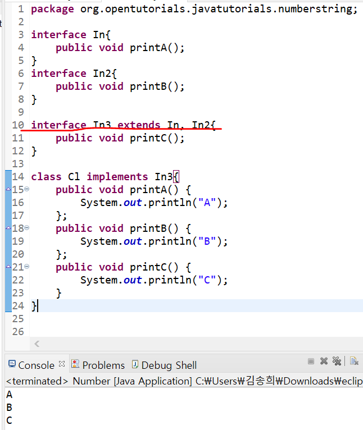Collapse the printB method fold at line 18

26,227
